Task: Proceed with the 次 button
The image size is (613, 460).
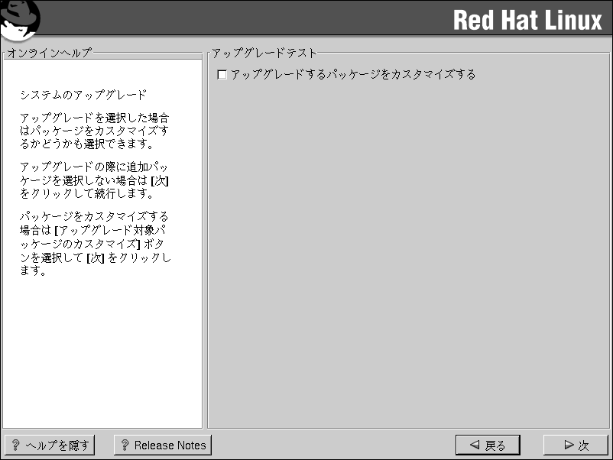Action: (x=576, y=445)
